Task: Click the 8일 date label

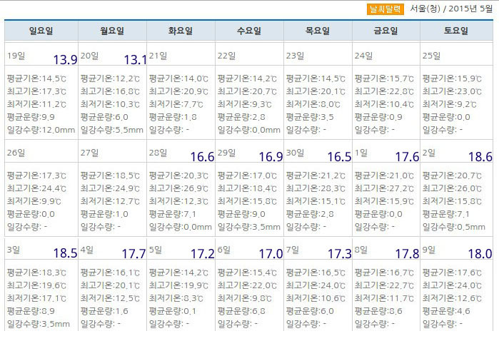Action: (x=361, y=250)
